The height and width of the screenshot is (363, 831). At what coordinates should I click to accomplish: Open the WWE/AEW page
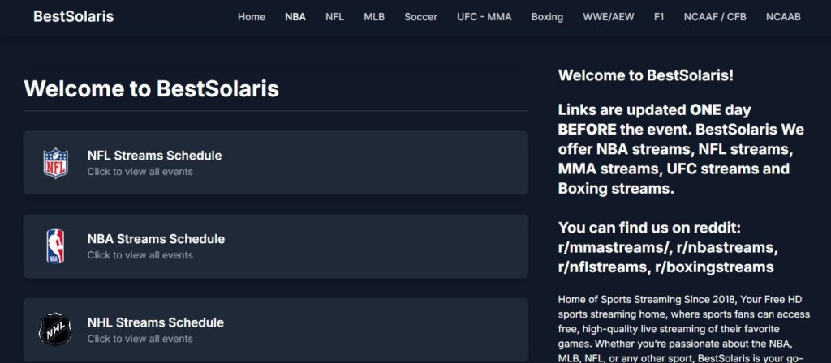click(x=609, y=17)
